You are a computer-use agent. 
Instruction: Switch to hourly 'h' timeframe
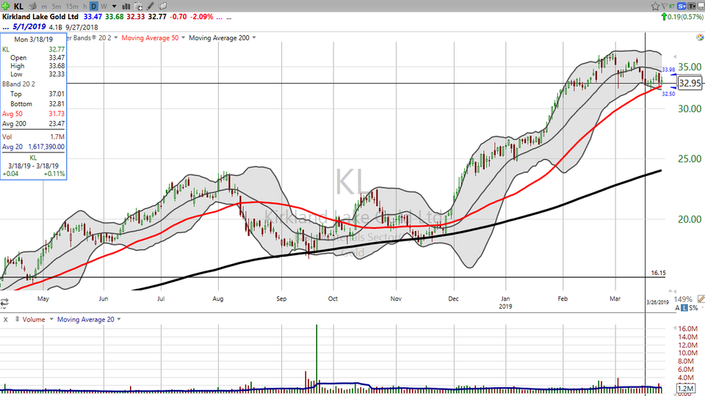point(84,7)
